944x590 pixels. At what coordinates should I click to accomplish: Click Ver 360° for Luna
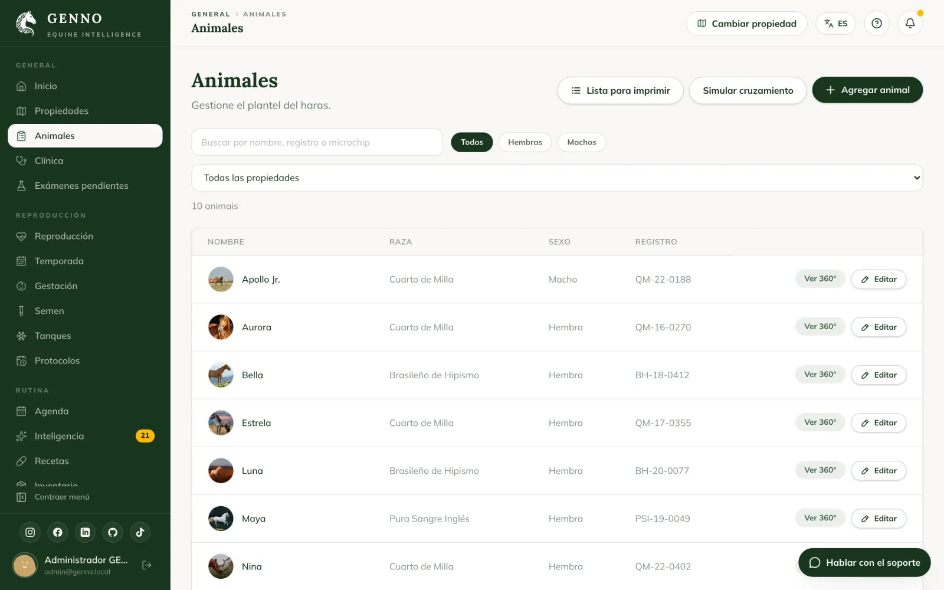click(820, 470)
